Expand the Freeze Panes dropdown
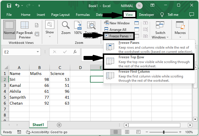 (x=118, y=36)
